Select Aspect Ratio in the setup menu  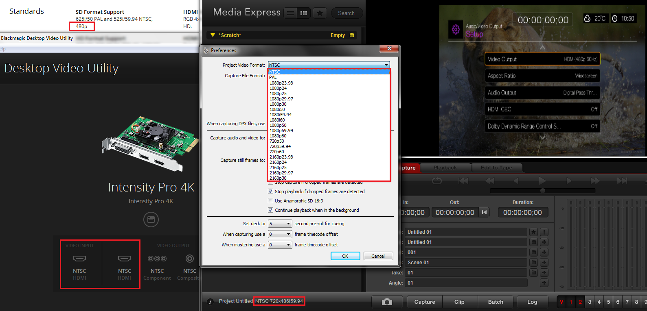click(542, 76)
